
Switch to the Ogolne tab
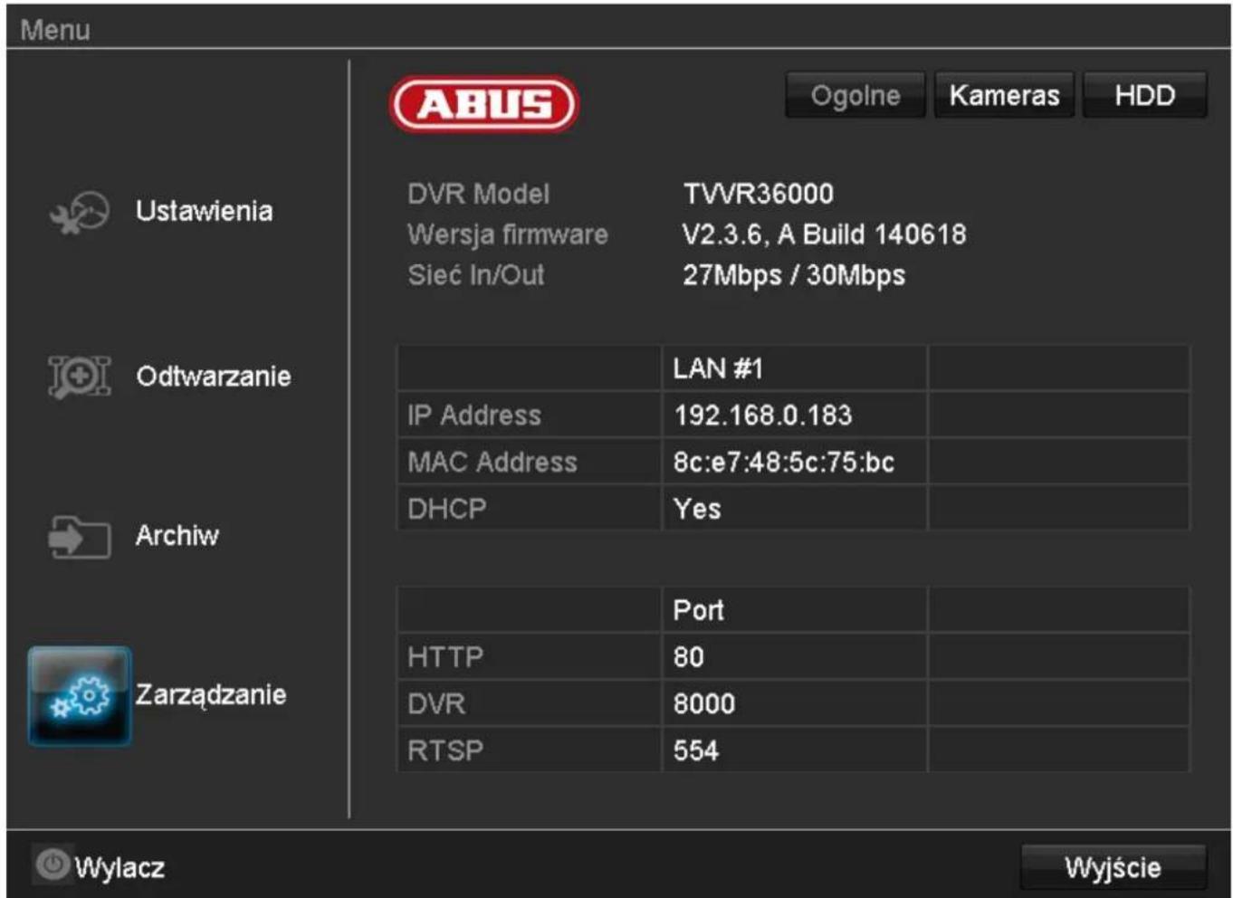[x=855, y=95]
